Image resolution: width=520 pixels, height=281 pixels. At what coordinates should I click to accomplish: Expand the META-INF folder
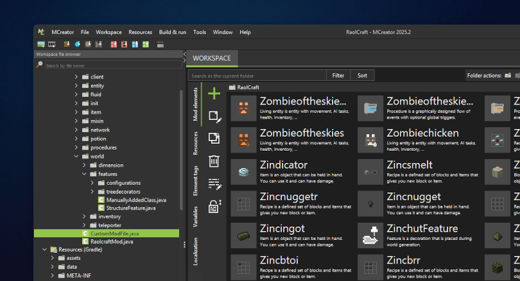tap(53, 275)
